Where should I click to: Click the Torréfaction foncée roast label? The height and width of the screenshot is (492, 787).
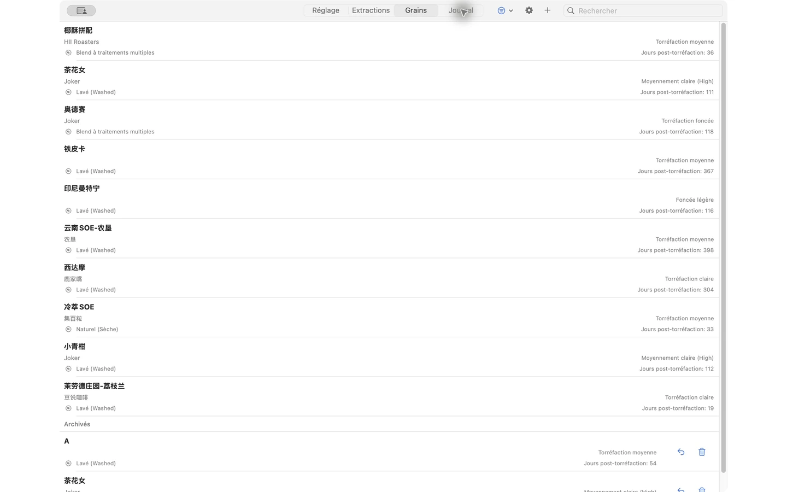(x=688, y=121)
